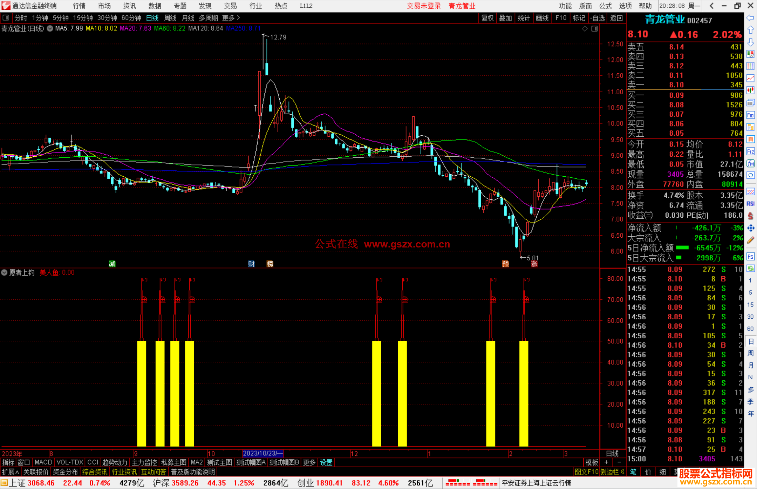Click the 2023/10/23 date marker on timeline

coord(263,453)
